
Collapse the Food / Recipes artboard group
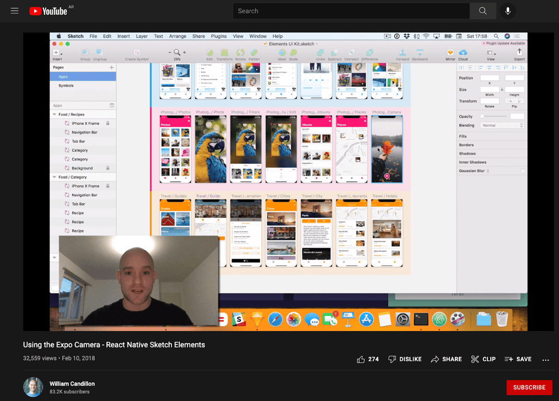point(54,114)
